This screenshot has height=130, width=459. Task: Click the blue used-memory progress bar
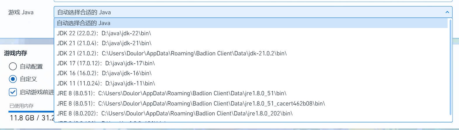click(x=31, y=111)
